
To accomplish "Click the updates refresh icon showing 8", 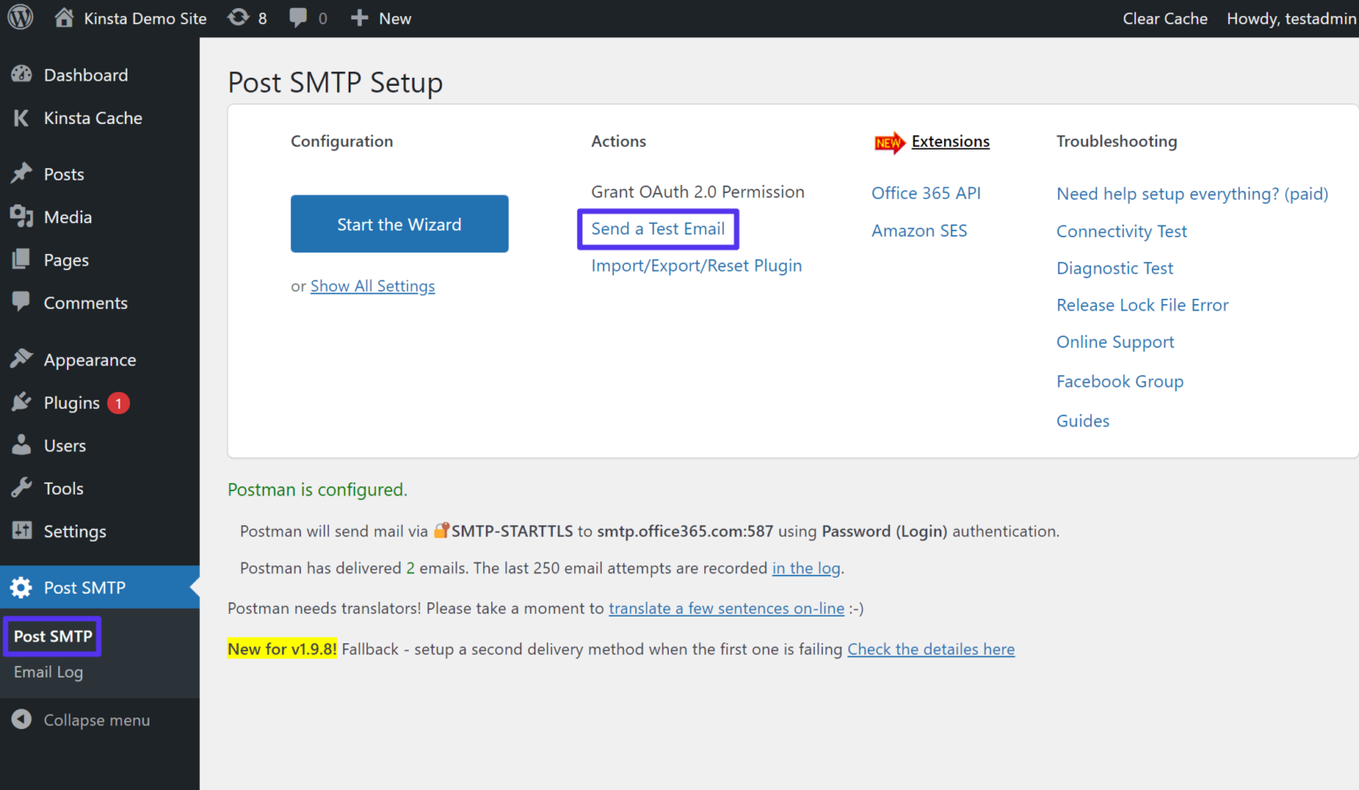I will [237, 18].
